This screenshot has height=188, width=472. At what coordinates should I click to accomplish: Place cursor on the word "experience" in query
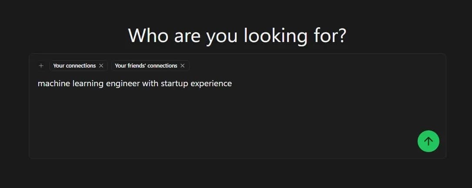[211, 84]
